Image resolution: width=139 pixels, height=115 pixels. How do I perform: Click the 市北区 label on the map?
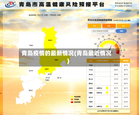48,78
